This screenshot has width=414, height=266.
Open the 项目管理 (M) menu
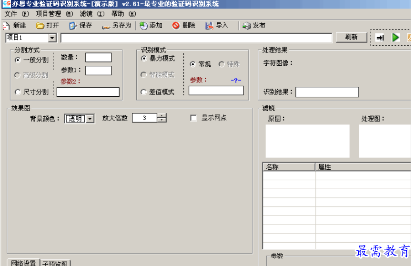pos(54,14)
